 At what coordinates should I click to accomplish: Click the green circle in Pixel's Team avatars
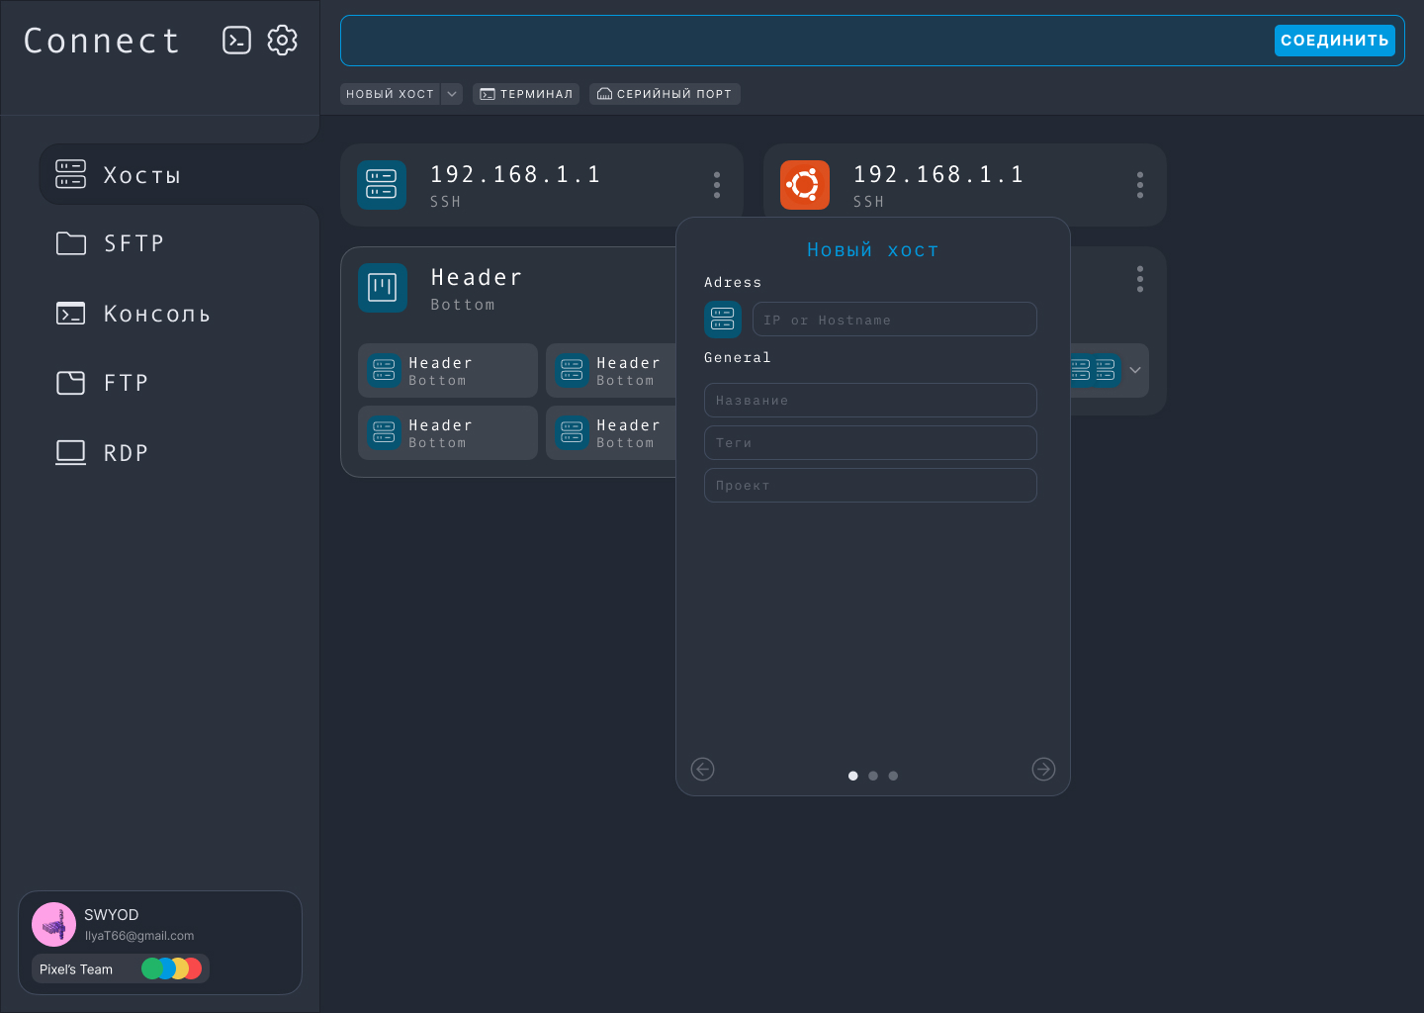[151, 967]
